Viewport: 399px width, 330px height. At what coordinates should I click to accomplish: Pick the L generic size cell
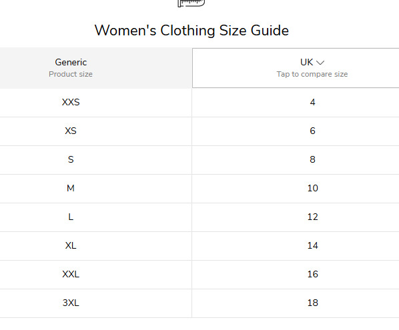pos(96,217)
